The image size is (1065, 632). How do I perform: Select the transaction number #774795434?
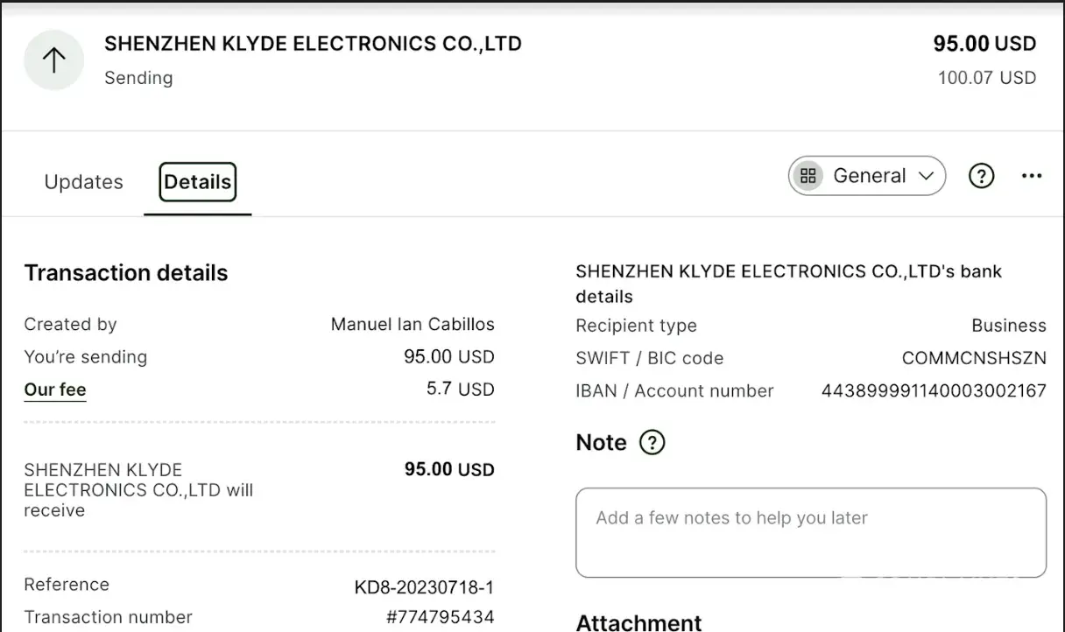coord(440,617)
